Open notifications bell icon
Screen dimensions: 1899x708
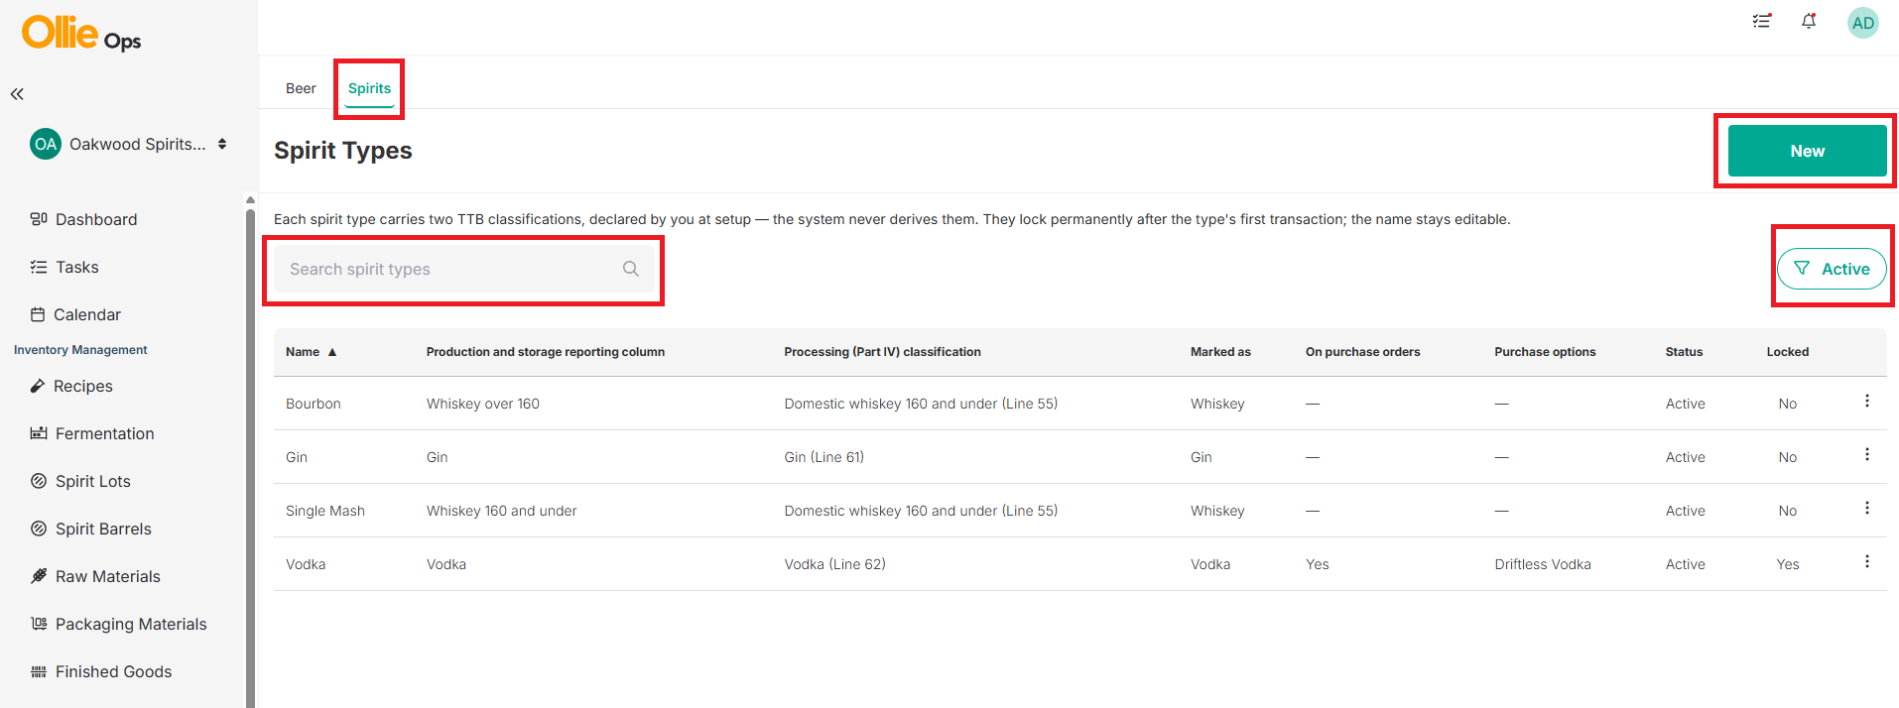coord(1809,21)
